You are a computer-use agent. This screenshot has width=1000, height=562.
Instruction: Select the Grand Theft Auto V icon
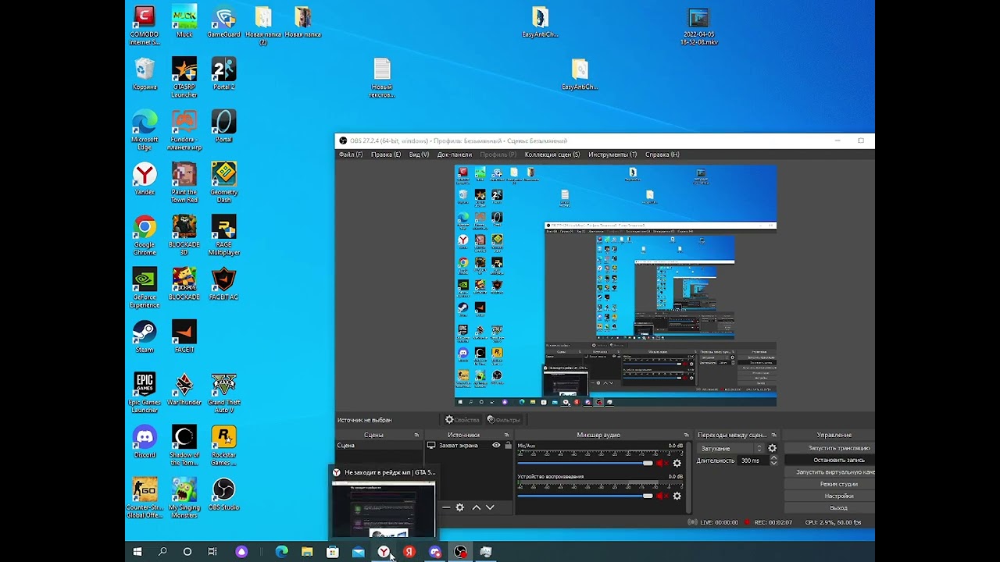coord(224,393)
